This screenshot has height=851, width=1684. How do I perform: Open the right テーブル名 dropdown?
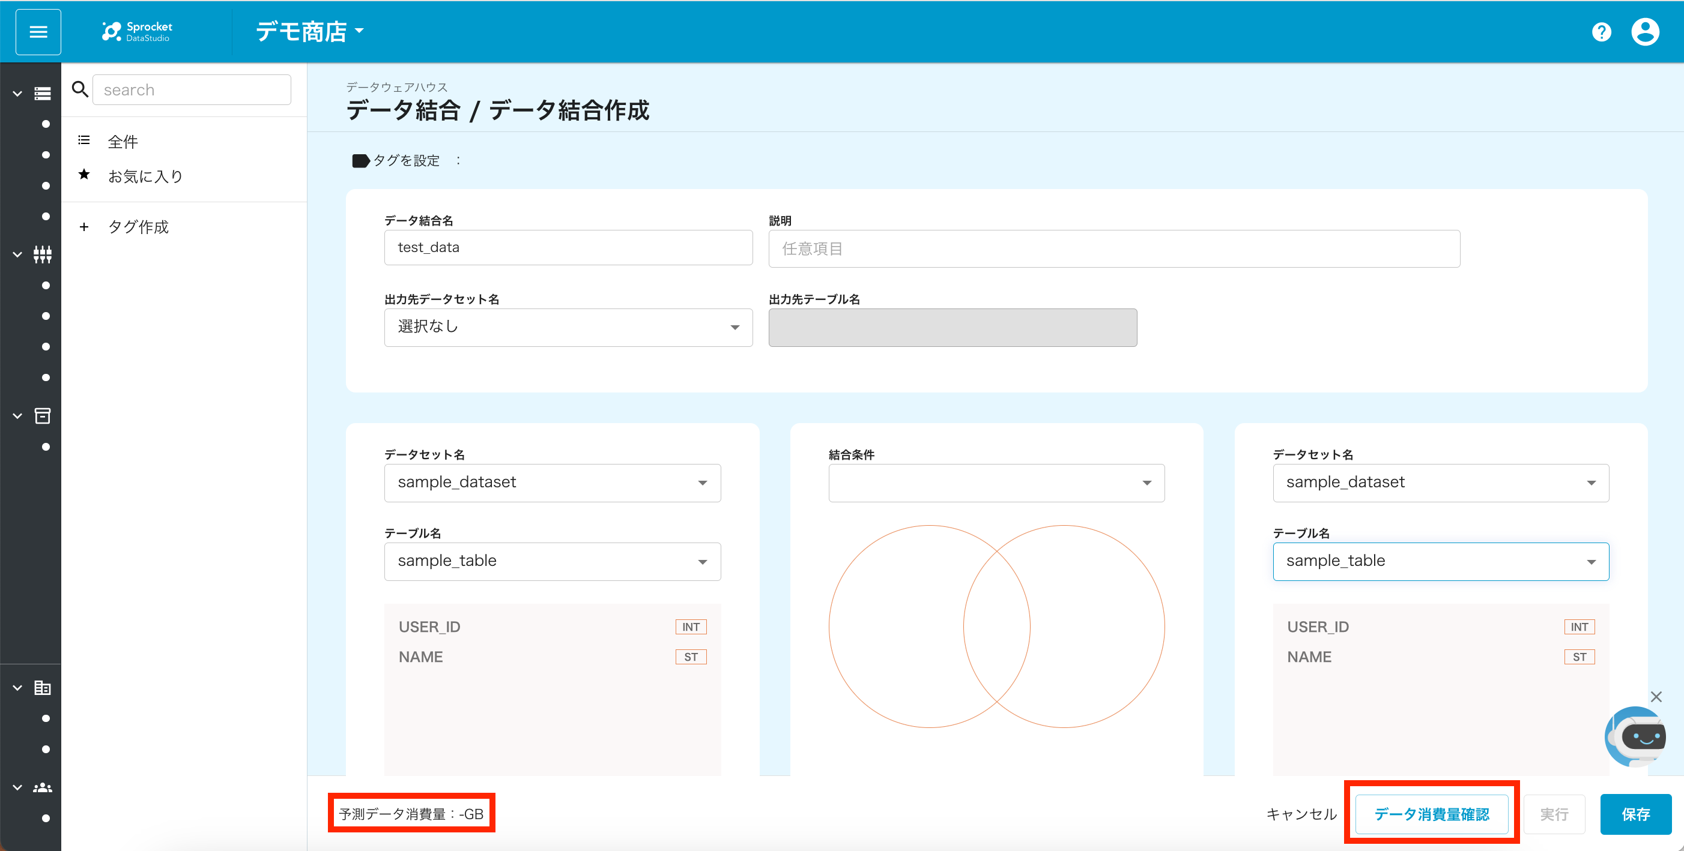click(1441, 562)
